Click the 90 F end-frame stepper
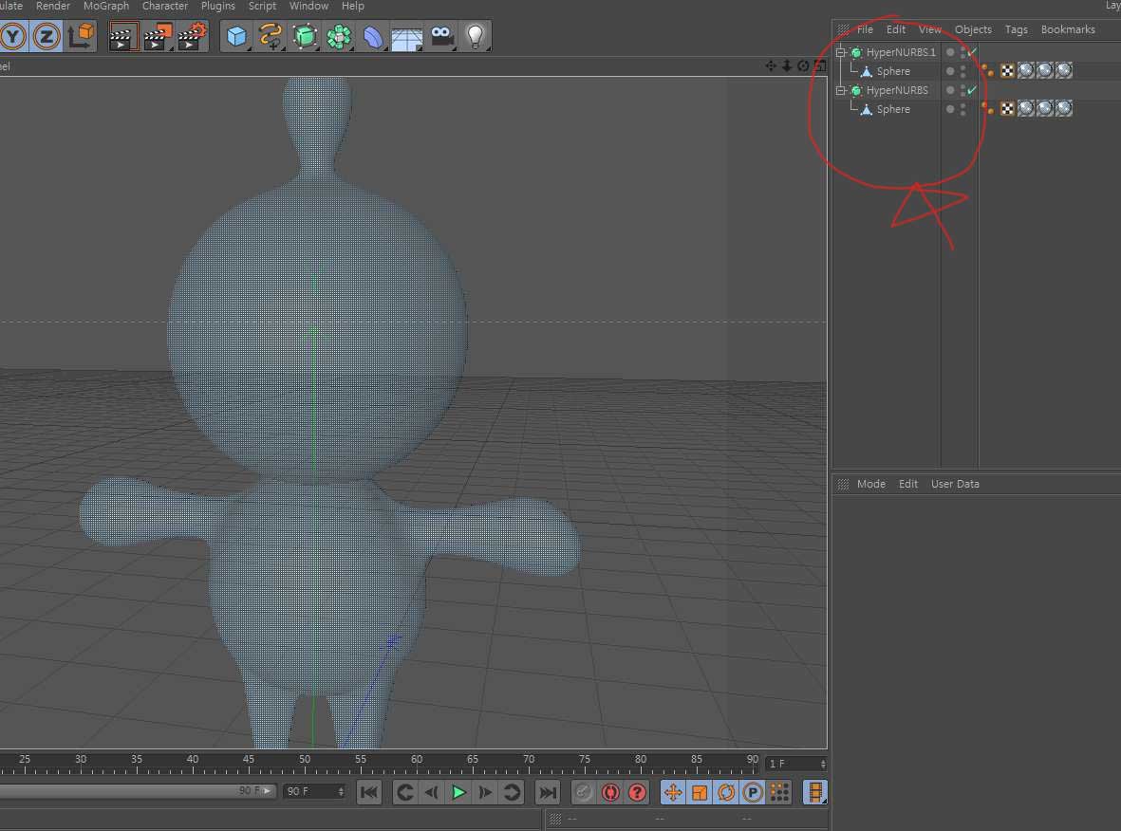1121x831 pixels. click(341, 791)
